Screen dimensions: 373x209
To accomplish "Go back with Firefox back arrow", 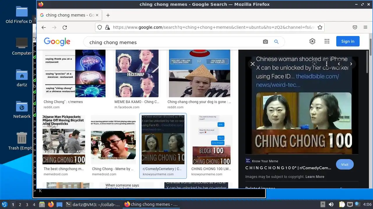I will 44,27.
